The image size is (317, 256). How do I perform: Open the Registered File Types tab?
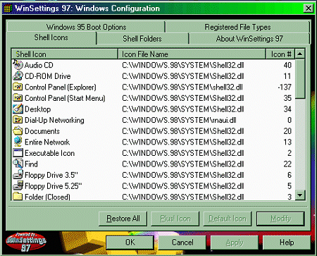(x=237, y=27)
